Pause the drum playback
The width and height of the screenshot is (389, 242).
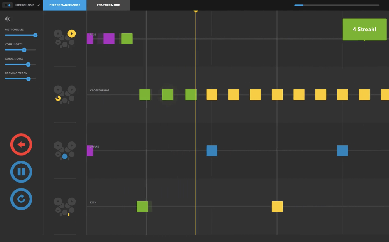21,172
